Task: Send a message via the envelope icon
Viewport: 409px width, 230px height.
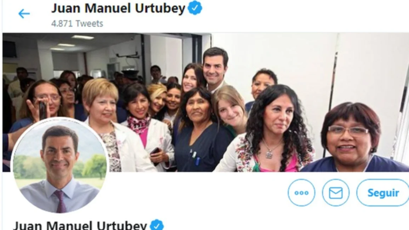Action: point(336,193)
